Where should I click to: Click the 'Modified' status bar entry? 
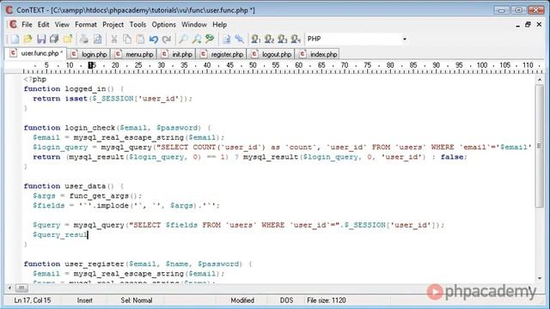coord(242,300)
